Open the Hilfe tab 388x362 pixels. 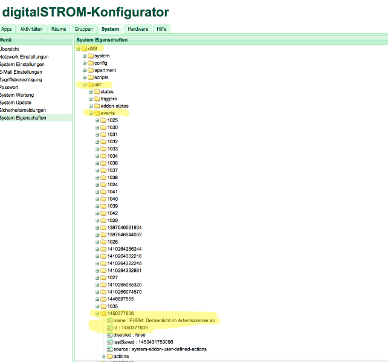pos(161,29)
